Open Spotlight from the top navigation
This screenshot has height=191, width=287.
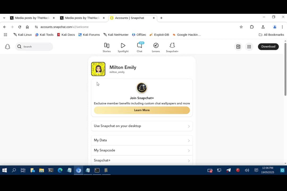(x=123, y=47)
